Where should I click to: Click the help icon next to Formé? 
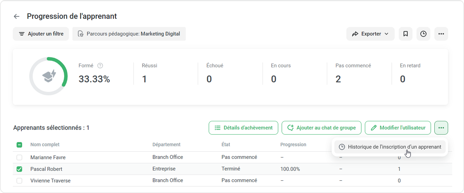pyautogui.click(x=100, y=66)
